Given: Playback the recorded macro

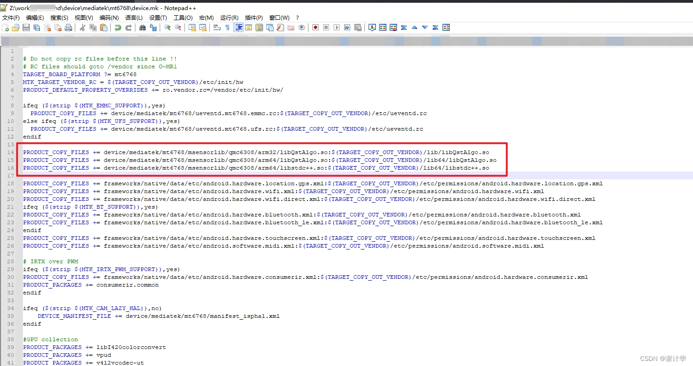Looking at the screenshot, I should click(337, 27).
